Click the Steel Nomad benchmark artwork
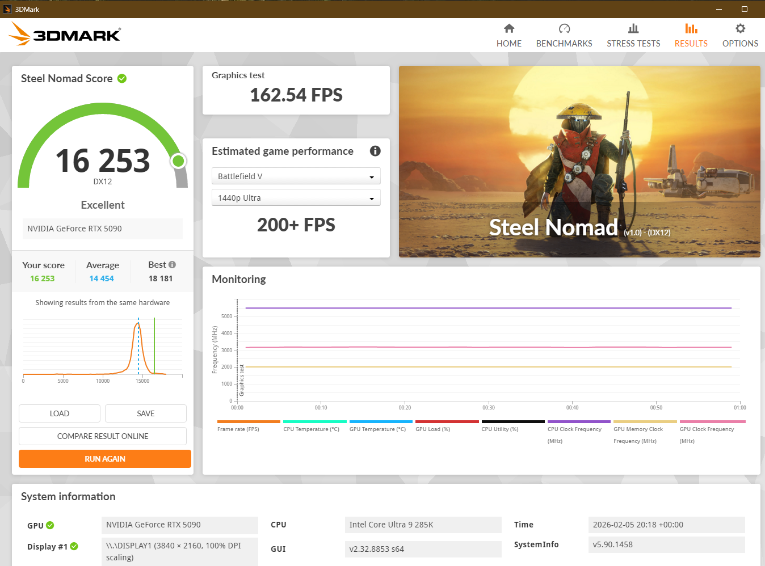The width and height of the screenshot is (765, 566). click(579, 162)
